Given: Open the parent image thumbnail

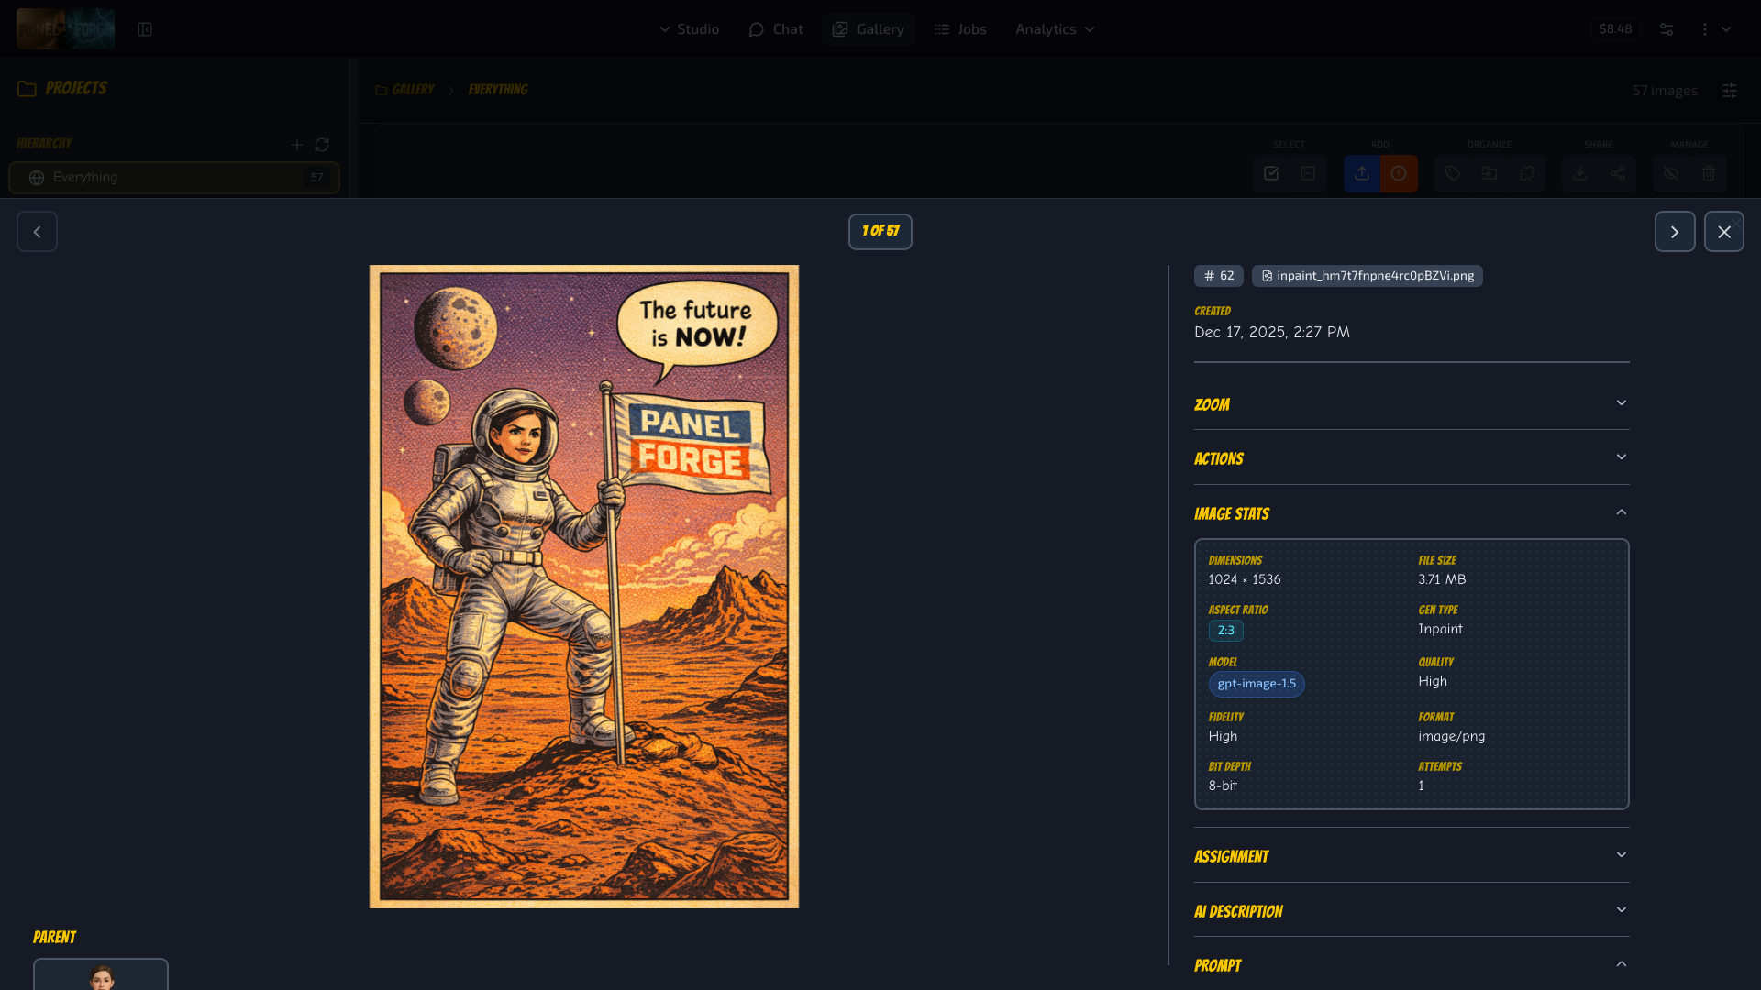Looking at the screenshot, I should [x=101, y=975].
